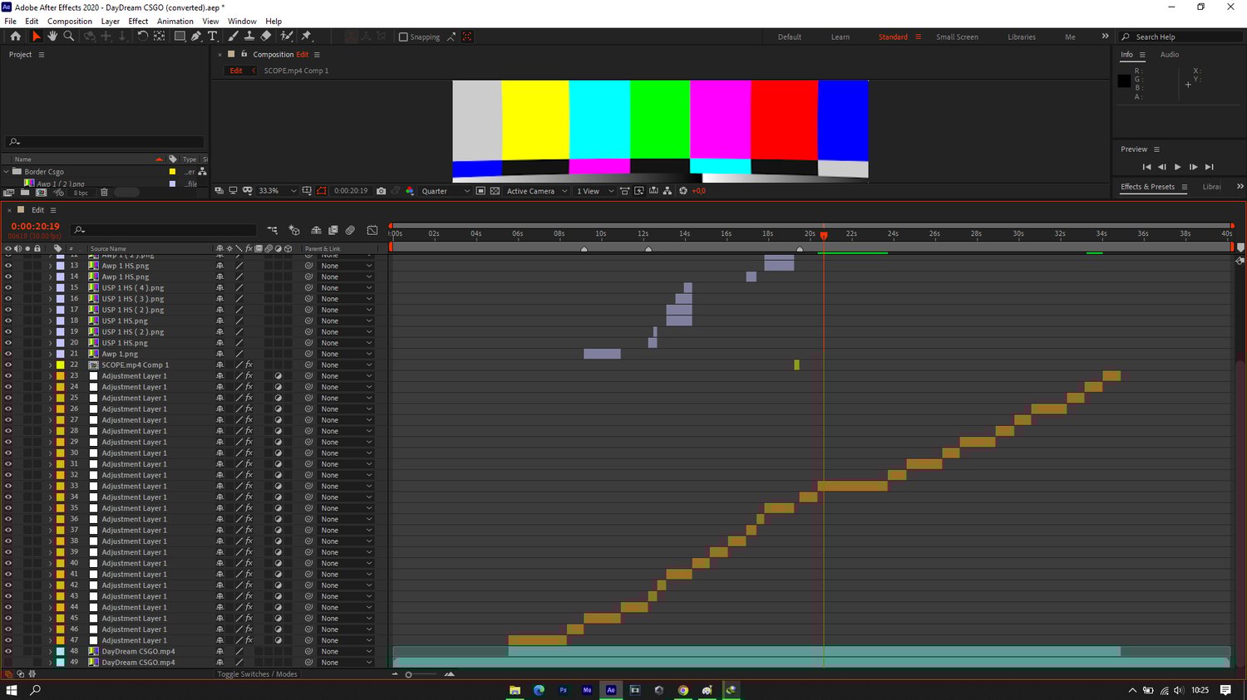Toggle adjustment layer switch on layer 30

[x=278, y=453]
